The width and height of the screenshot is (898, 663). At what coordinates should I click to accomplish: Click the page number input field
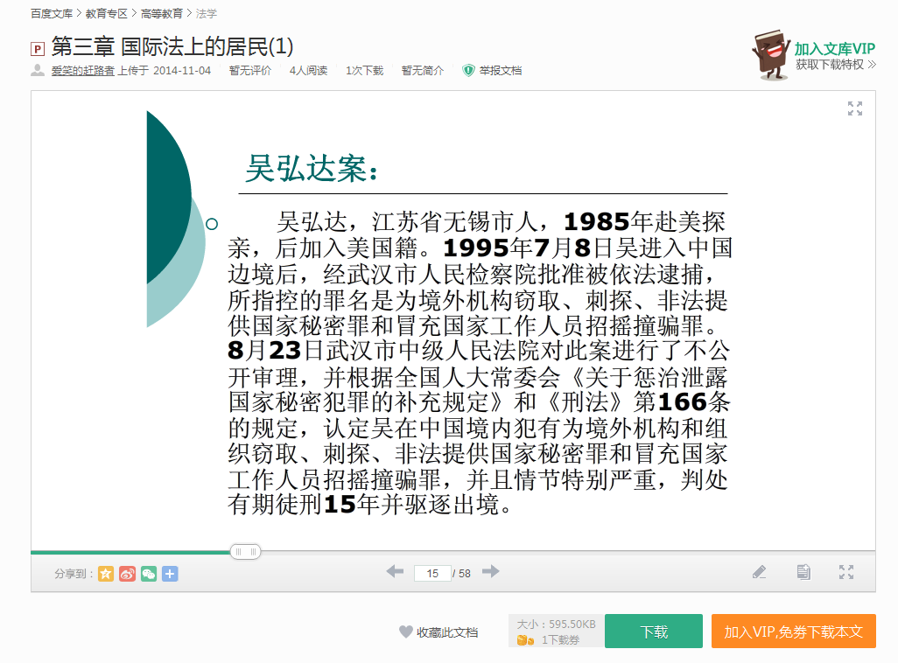[x=432, y=574]
